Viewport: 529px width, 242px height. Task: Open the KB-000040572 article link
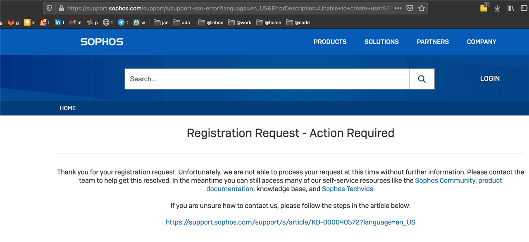(291, 222)
